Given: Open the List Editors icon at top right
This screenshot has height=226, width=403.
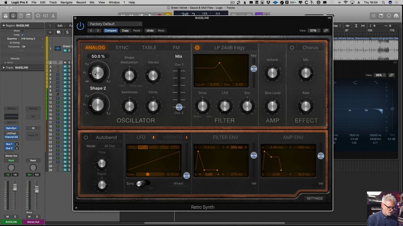Looking at the screenshot, I should coord(374,15).
